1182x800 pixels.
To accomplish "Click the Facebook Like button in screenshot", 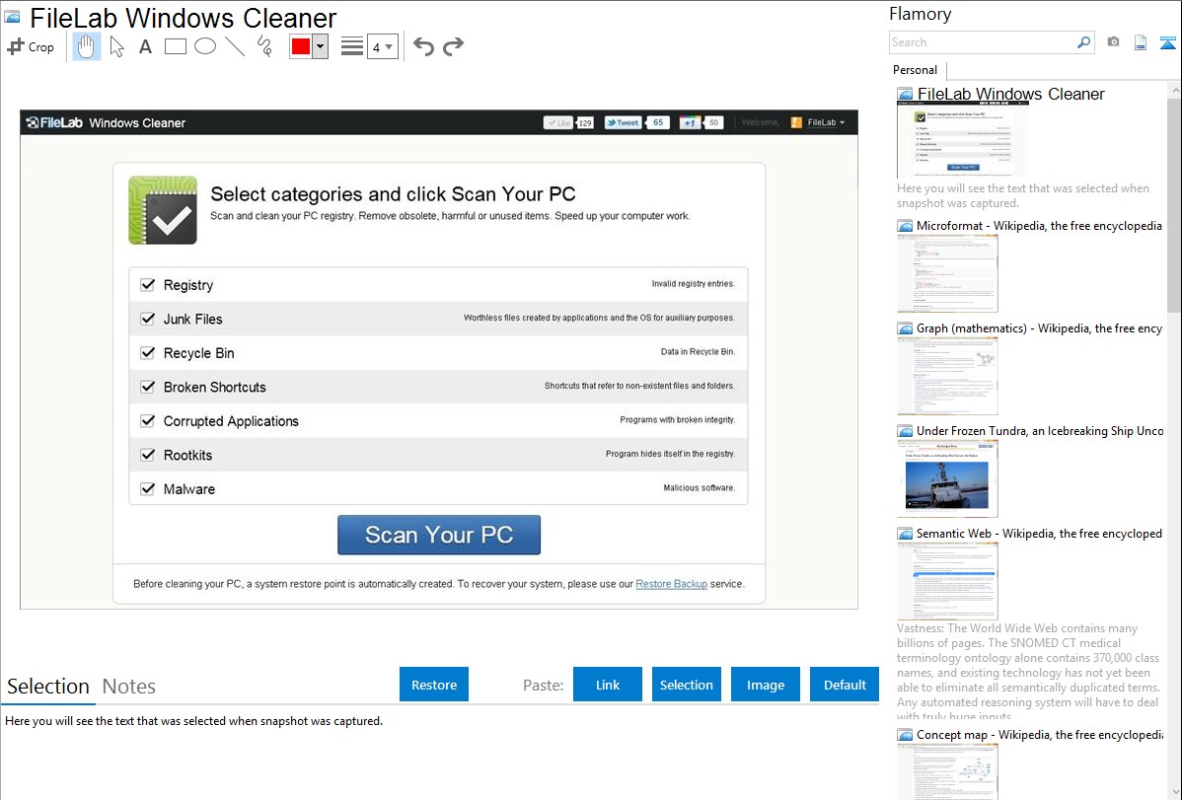I will point(558,122).
